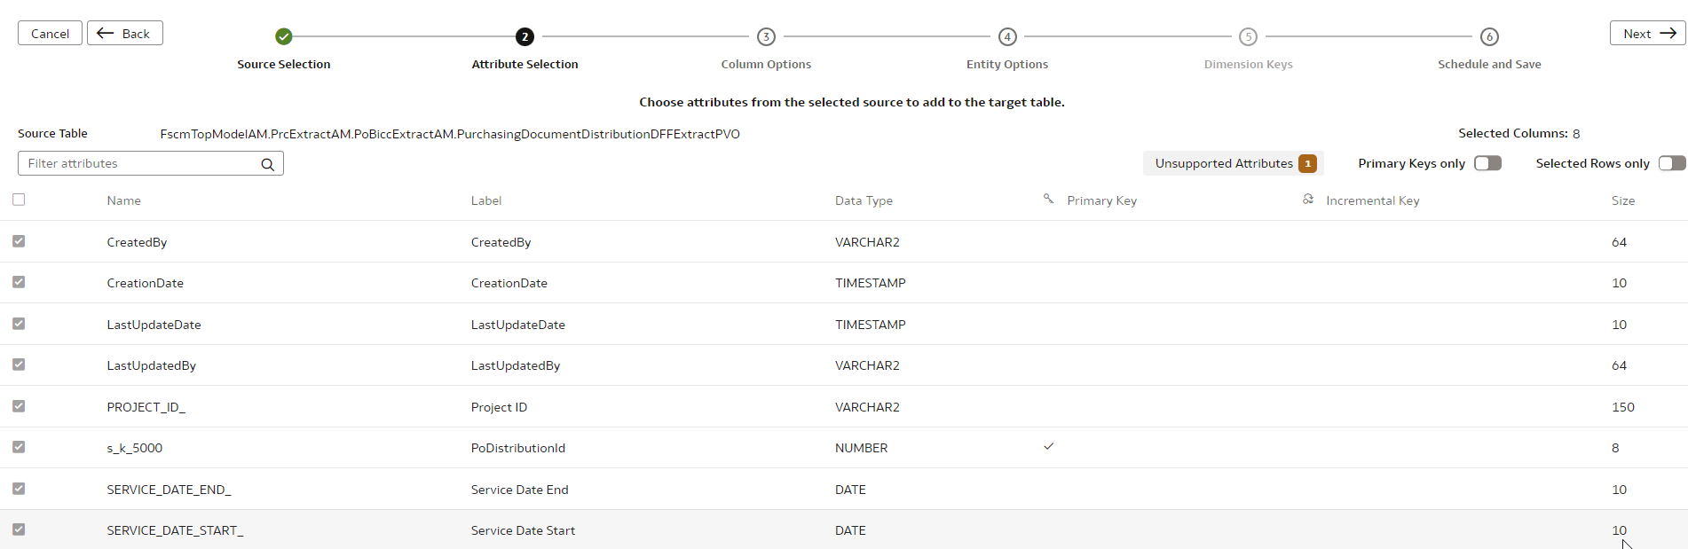The height and width of the screenshot is (549, 1688).
Task: Open the Unsupported Attributes list
Action: tap(1233, 163)
